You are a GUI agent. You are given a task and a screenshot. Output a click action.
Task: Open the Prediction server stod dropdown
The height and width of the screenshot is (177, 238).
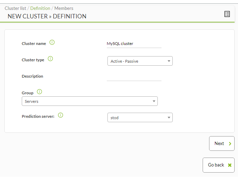(140, 117)
